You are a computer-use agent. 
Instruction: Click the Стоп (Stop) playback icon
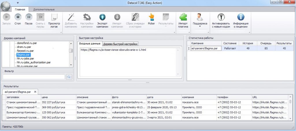click(18, 17)
